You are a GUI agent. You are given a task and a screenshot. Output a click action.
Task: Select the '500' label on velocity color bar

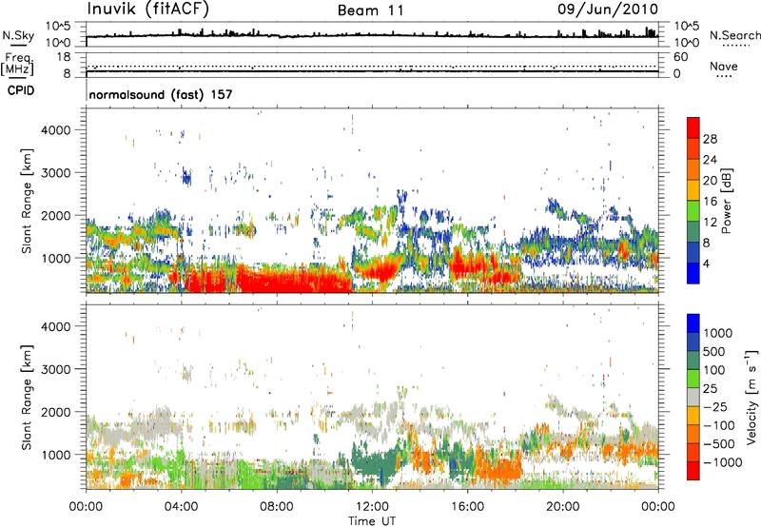pos(716,351)
